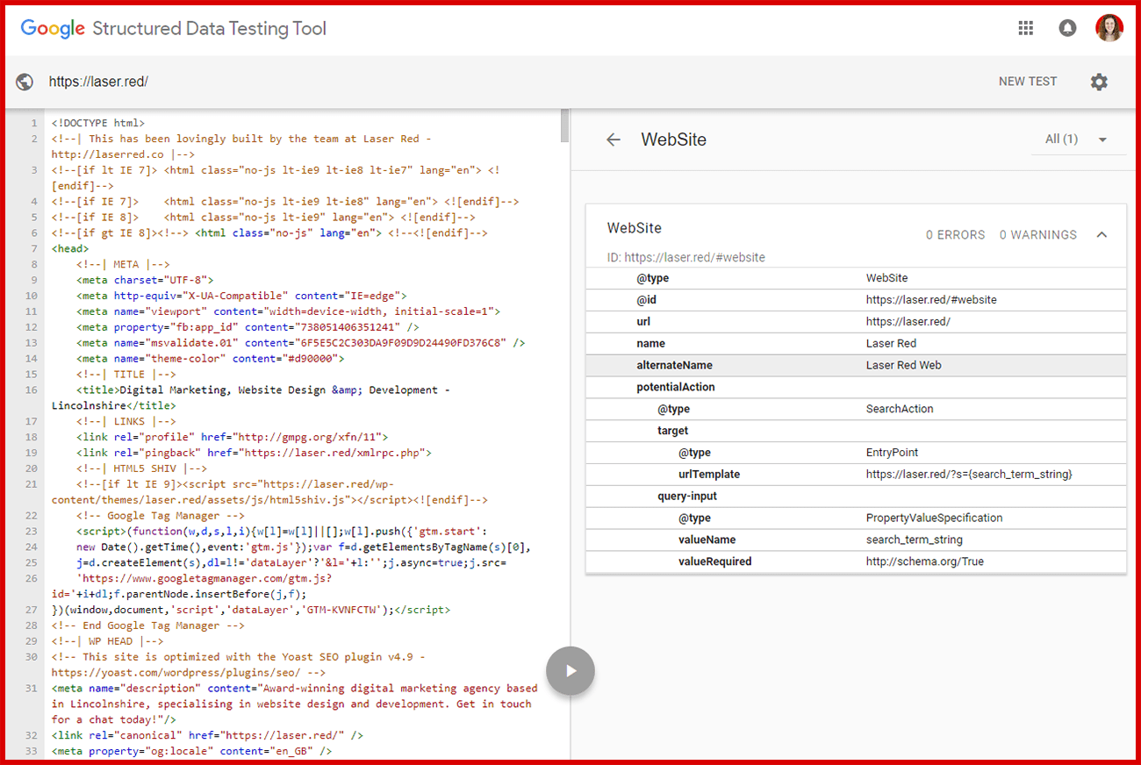Click the og:locale meta code line
Image resolution: width=1141 pixels, height=765 pixels.
[192, 751]
